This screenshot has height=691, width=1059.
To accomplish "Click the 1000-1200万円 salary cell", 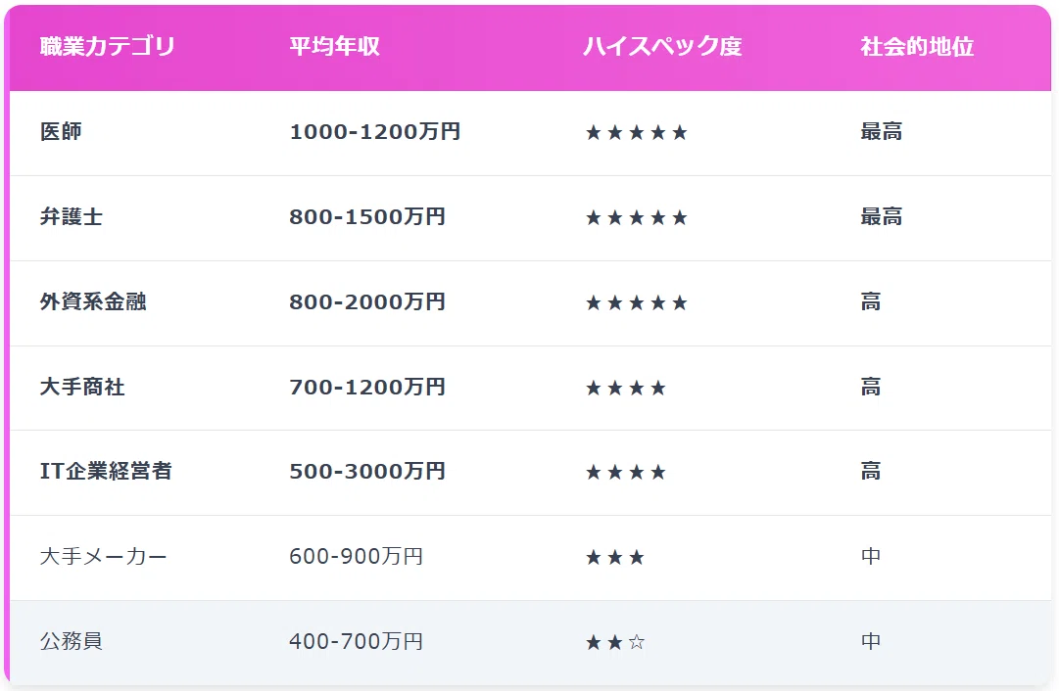I will tap(375, 131).
